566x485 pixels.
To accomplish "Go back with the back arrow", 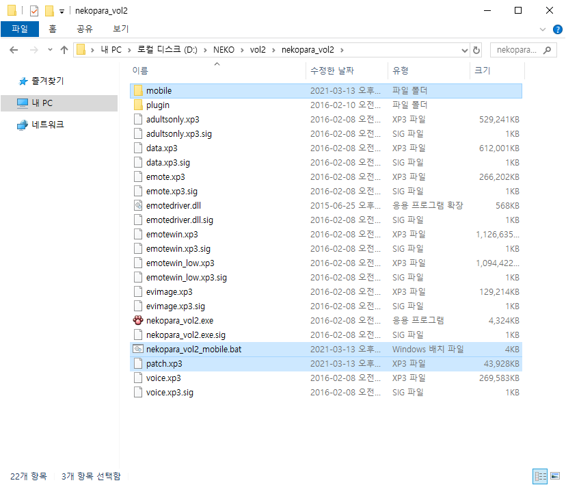I will 14,50.
